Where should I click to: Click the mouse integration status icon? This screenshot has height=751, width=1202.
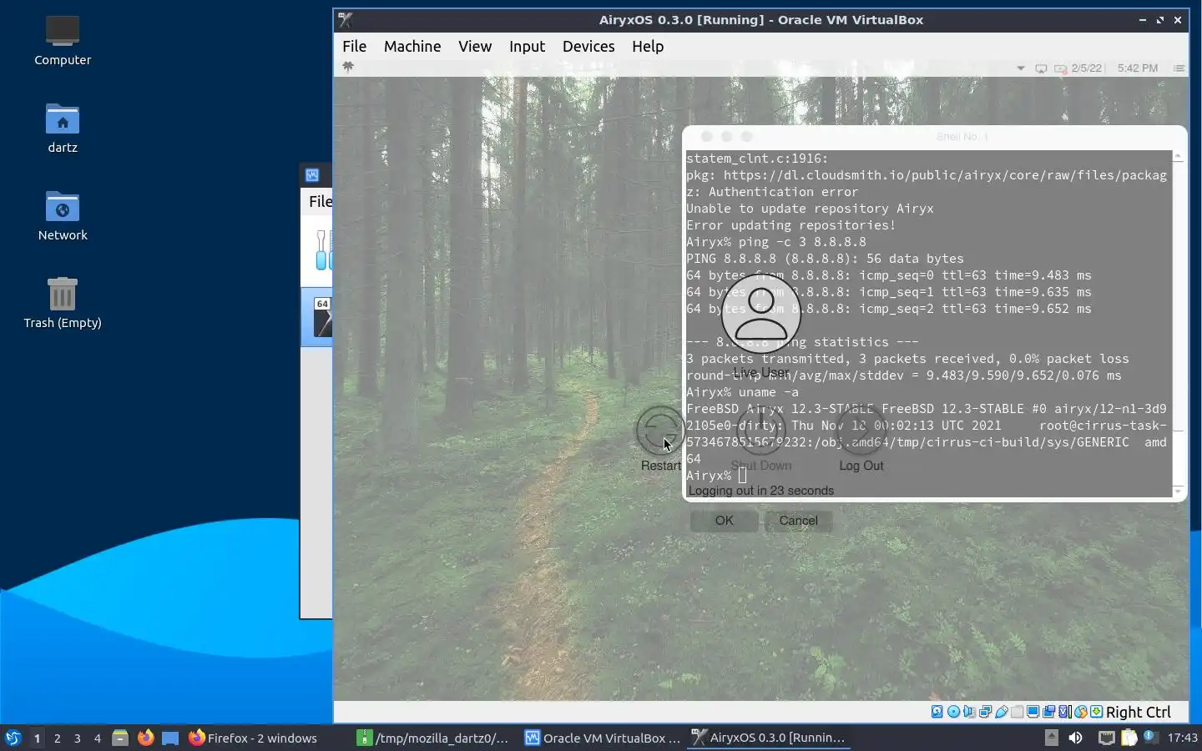(1080, 712)
